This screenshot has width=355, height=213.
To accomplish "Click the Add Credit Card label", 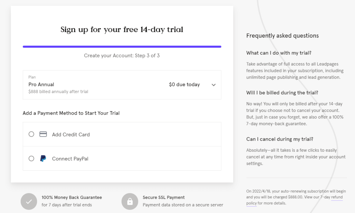I will (71, 134).
